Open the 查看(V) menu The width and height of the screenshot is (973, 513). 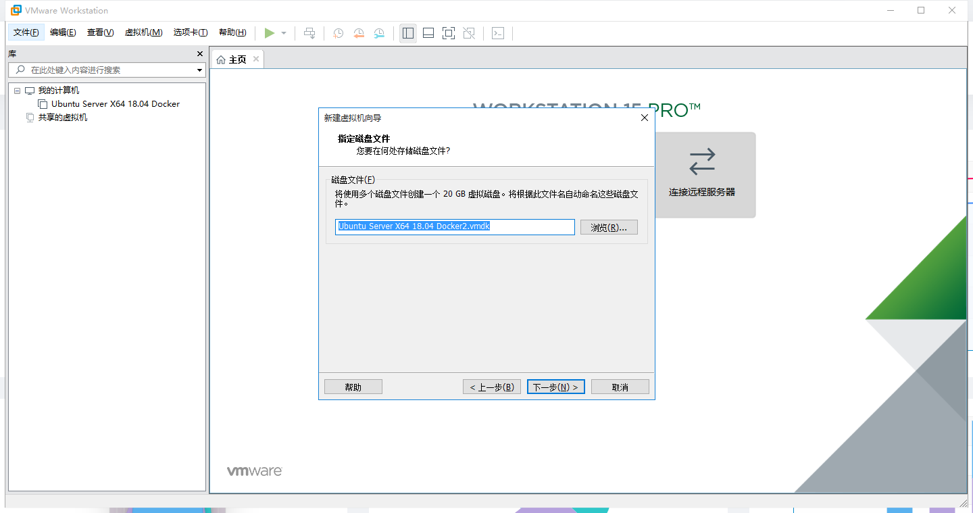click(100, 32)
